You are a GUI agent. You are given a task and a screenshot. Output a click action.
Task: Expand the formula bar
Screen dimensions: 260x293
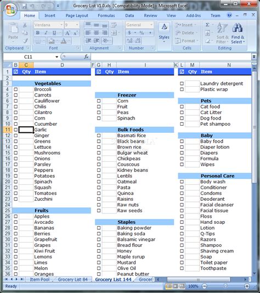pos(254,57)
